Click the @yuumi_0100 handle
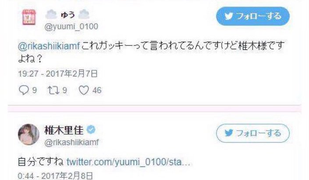This screenshot has height=180, width=309. (x=71, y=26)
